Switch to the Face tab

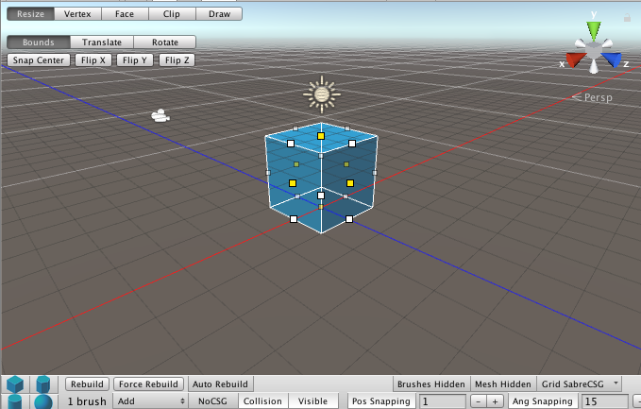[125, 14]
